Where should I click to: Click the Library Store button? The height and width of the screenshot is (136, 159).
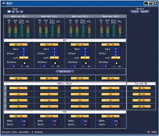(x=135, y=12)
